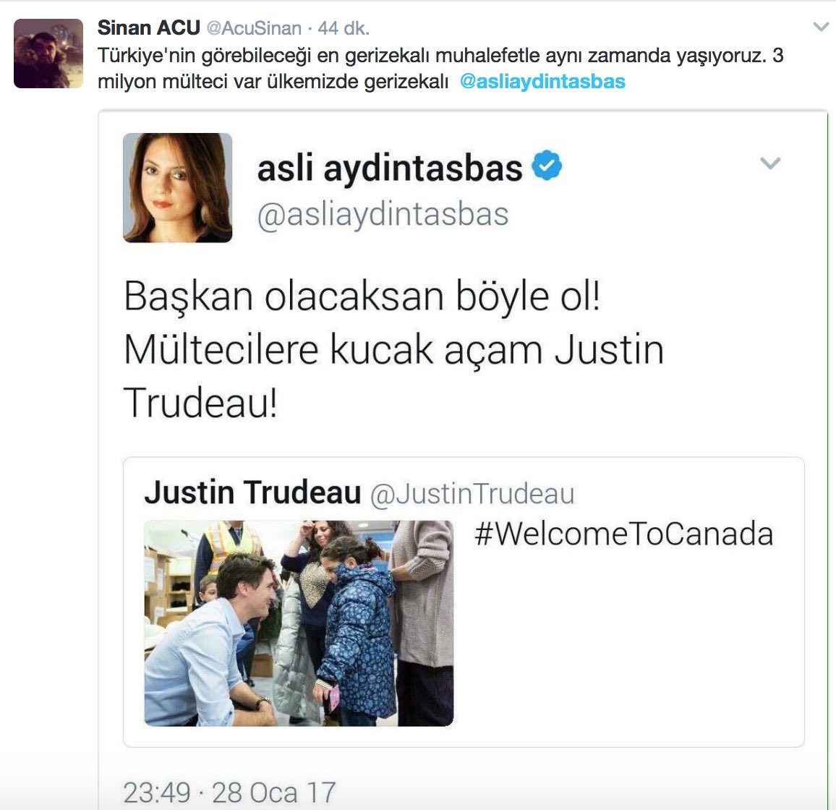The width and height of the screenshot is (836, 810).
Task: Click the Justin Trudeau name in the embedded tweet
Action: point(252,492)
